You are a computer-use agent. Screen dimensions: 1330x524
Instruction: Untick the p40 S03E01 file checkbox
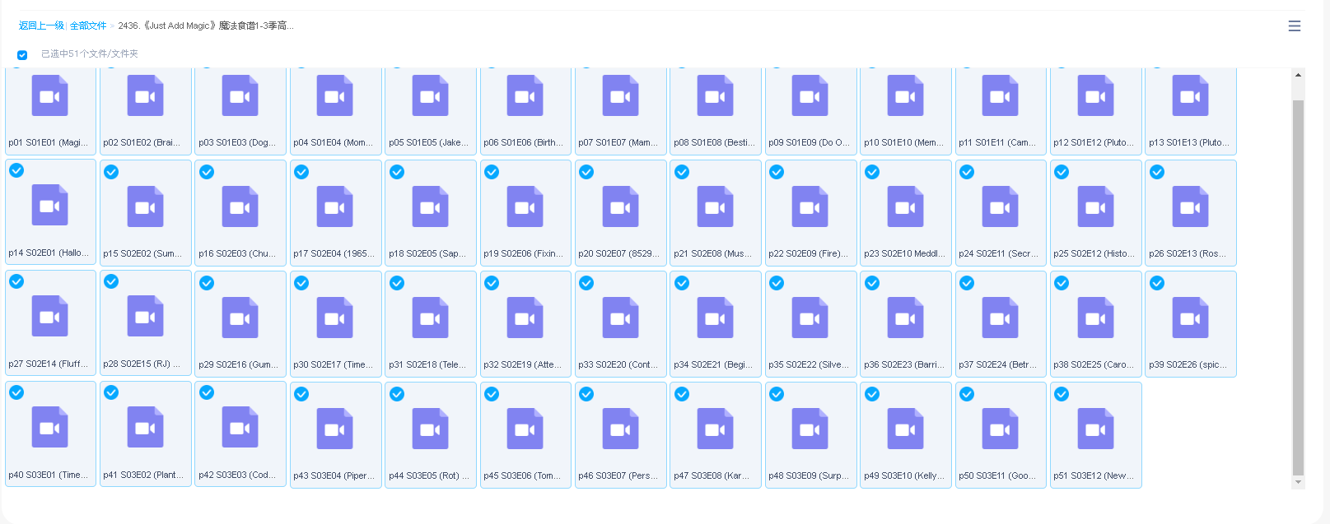pos(16,392)
